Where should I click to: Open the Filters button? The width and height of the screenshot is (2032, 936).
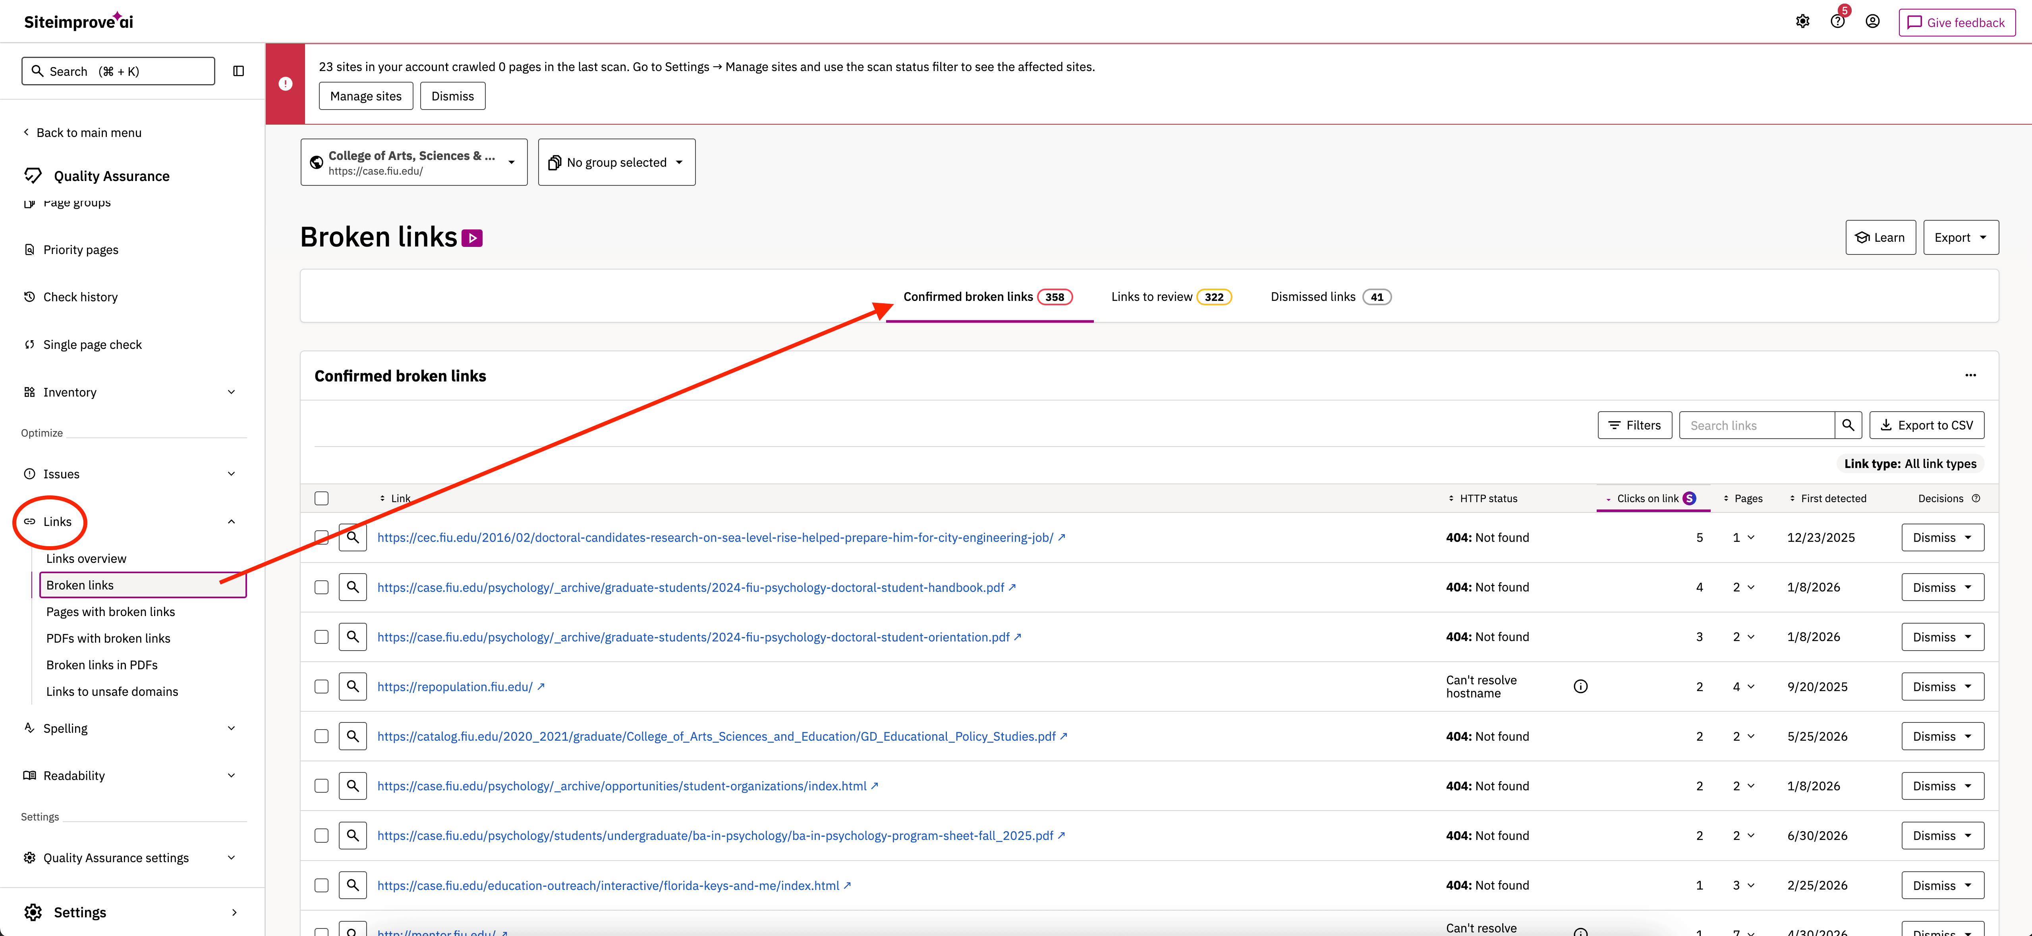(x=1634, y=425)
